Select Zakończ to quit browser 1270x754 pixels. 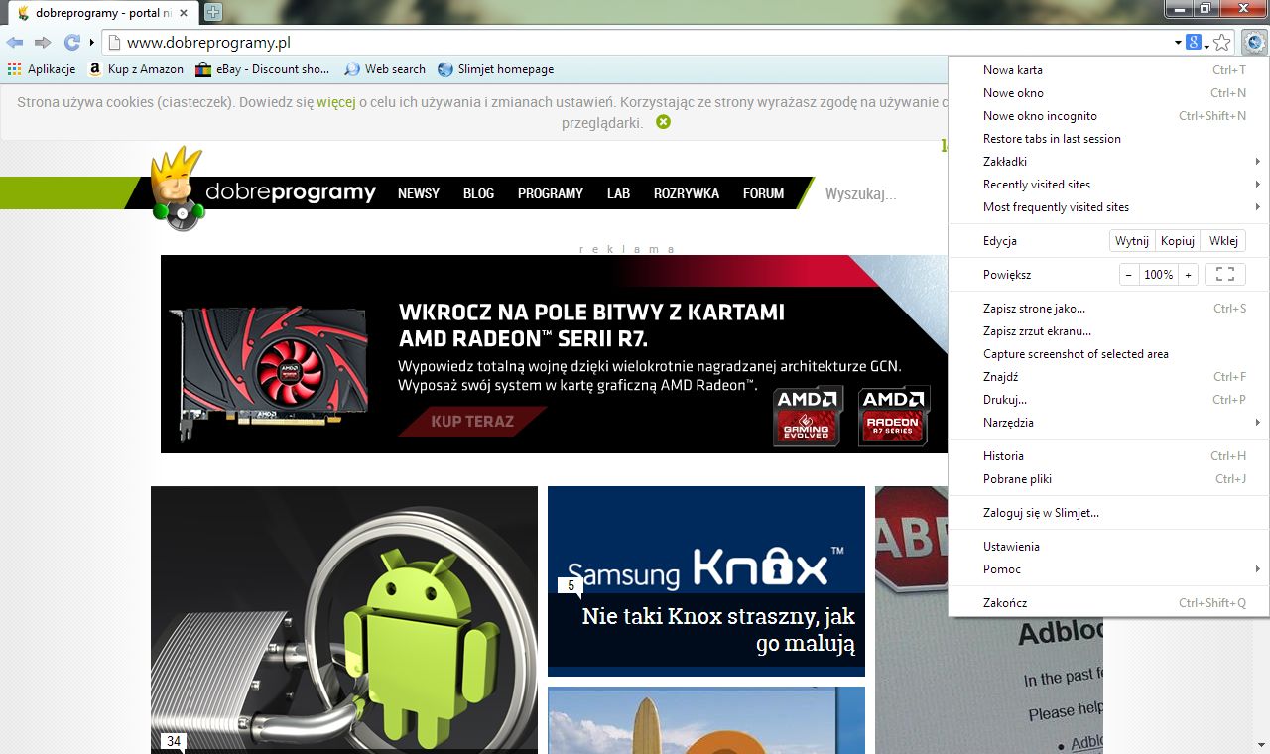tap(1109, 603)
